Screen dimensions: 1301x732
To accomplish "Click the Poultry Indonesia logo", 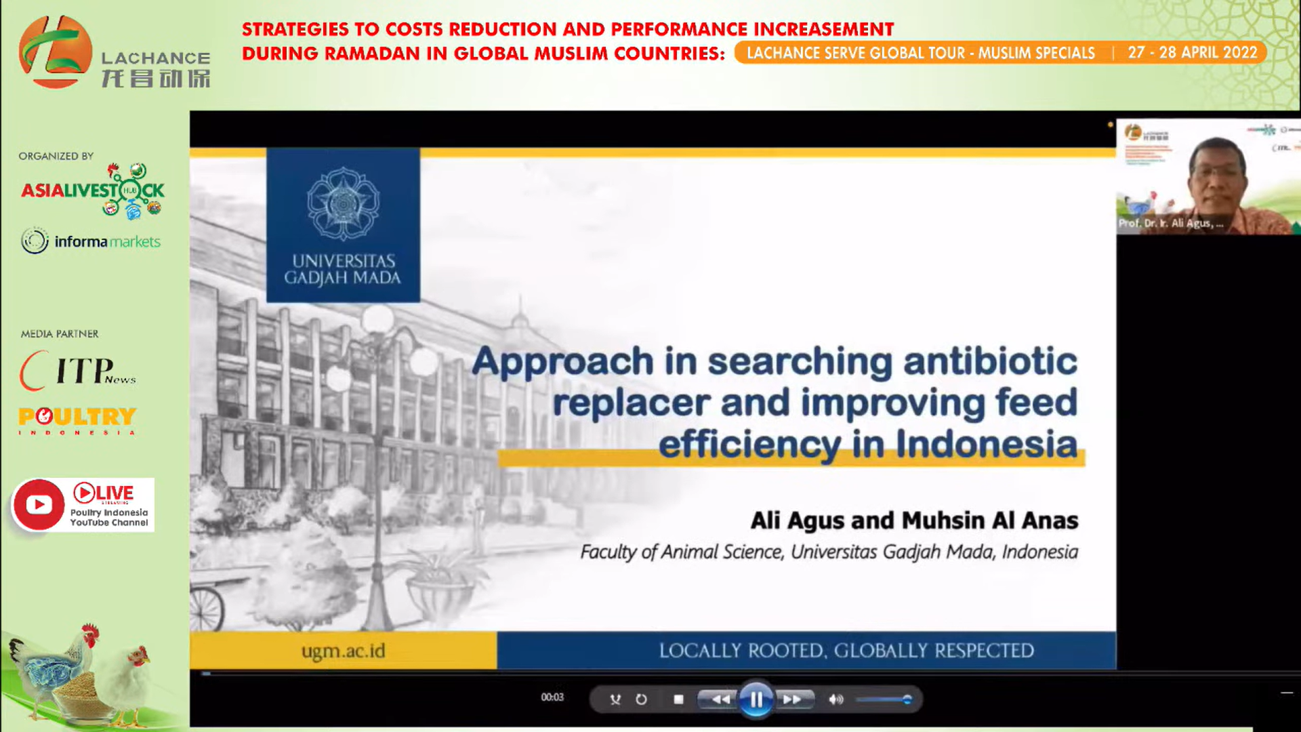I will 77,420.
